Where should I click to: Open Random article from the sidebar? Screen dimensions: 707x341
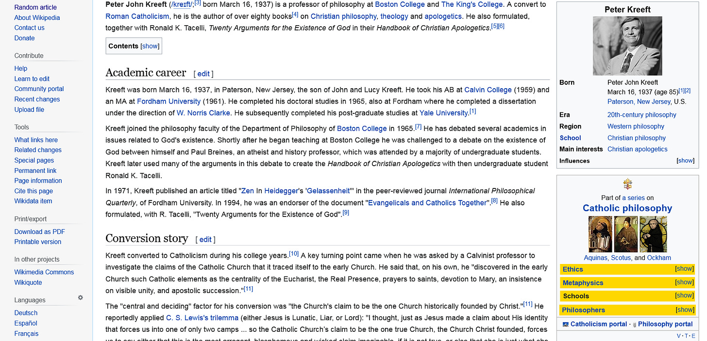(35, 7)
